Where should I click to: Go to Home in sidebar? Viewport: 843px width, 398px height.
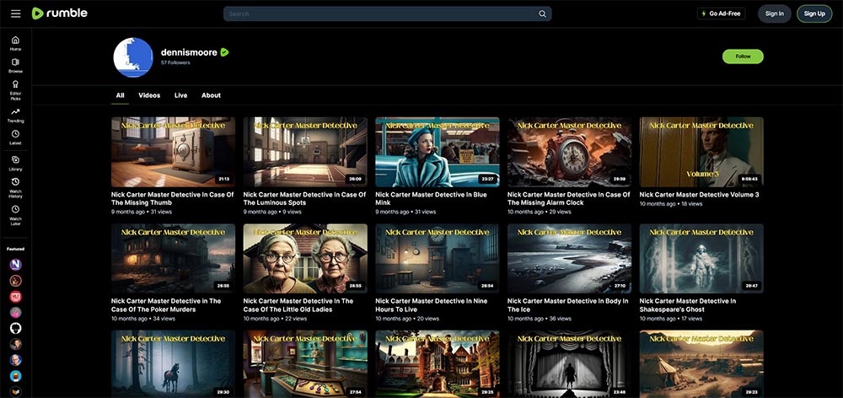pyautogui.click(x=15, y=43)
